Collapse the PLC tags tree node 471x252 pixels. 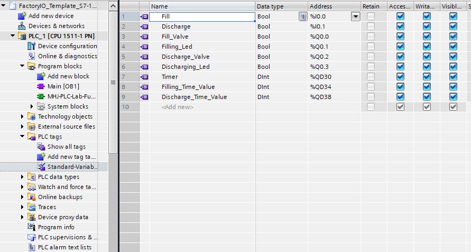[x=23, y=137]
